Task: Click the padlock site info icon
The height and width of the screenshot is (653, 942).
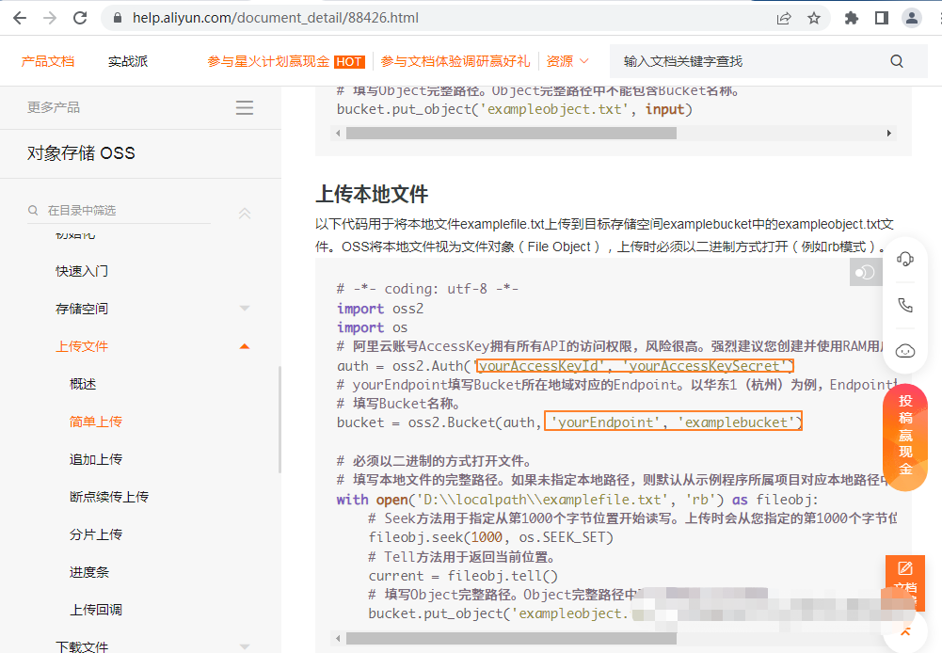Action: [x=118, y=18]
